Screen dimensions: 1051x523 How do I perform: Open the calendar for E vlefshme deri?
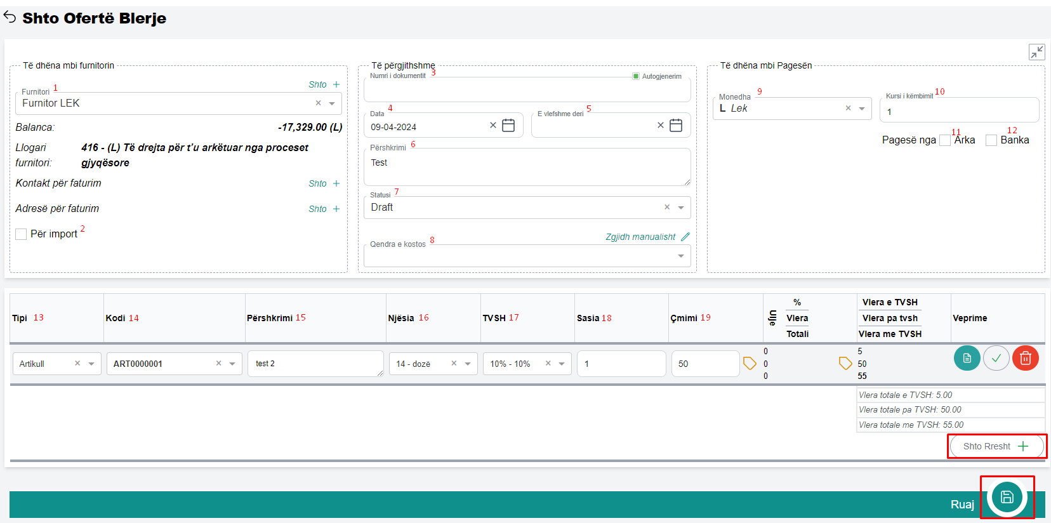point(676,126)
